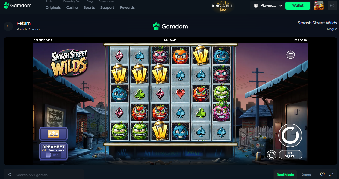Open the King of the Hill $1M promo
Viewport: 339px width, 179px height.
click(x=223, y=6)
